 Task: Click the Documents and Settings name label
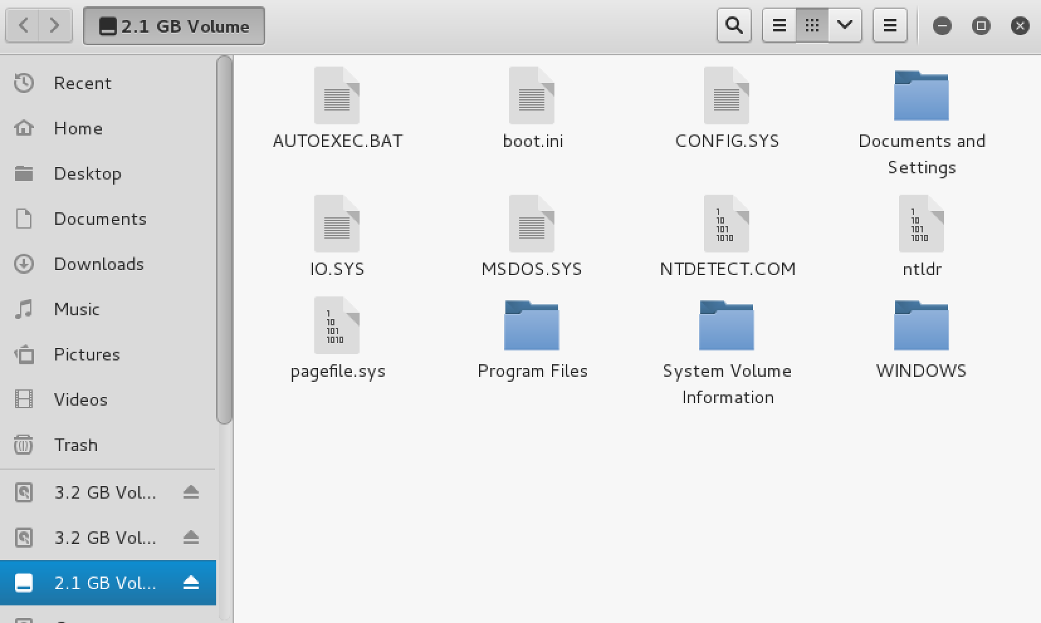922,154
